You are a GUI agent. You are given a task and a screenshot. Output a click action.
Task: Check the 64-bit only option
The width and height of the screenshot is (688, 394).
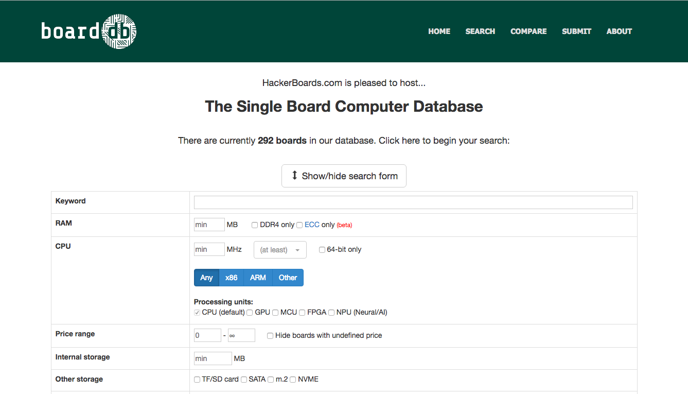pyautogui.click(x=322, y=250)
